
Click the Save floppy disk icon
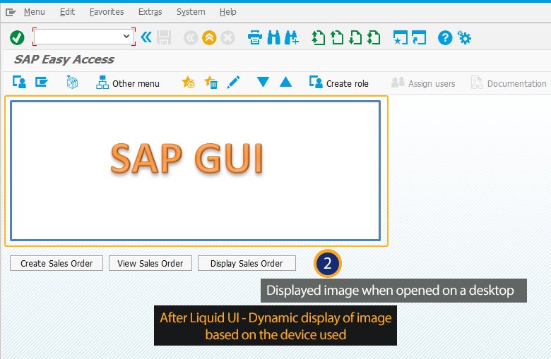(164, 37)
